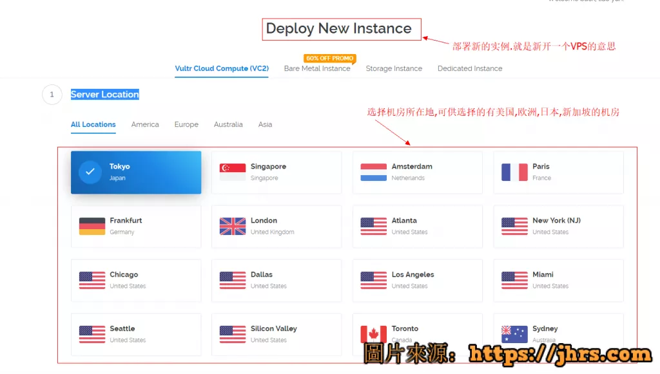
Task: Choose Seattle as server location
Action: coord(136,335)
